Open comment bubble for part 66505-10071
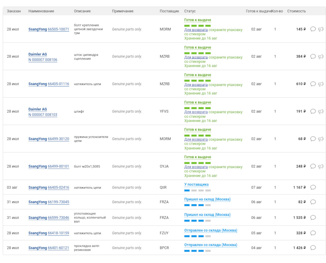The height and width of the screenshot is (263, 326). [x=313, y=29]
